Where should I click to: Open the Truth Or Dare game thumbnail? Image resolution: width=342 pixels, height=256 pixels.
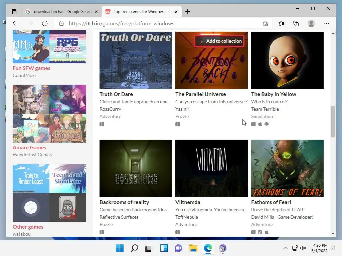(136, 60)
